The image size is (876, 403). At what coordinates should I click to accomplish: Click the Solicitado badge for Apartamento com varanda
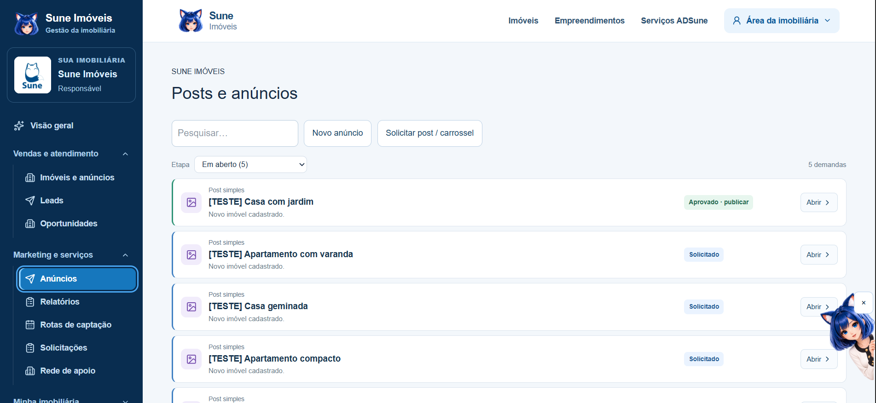click(704, 255)
